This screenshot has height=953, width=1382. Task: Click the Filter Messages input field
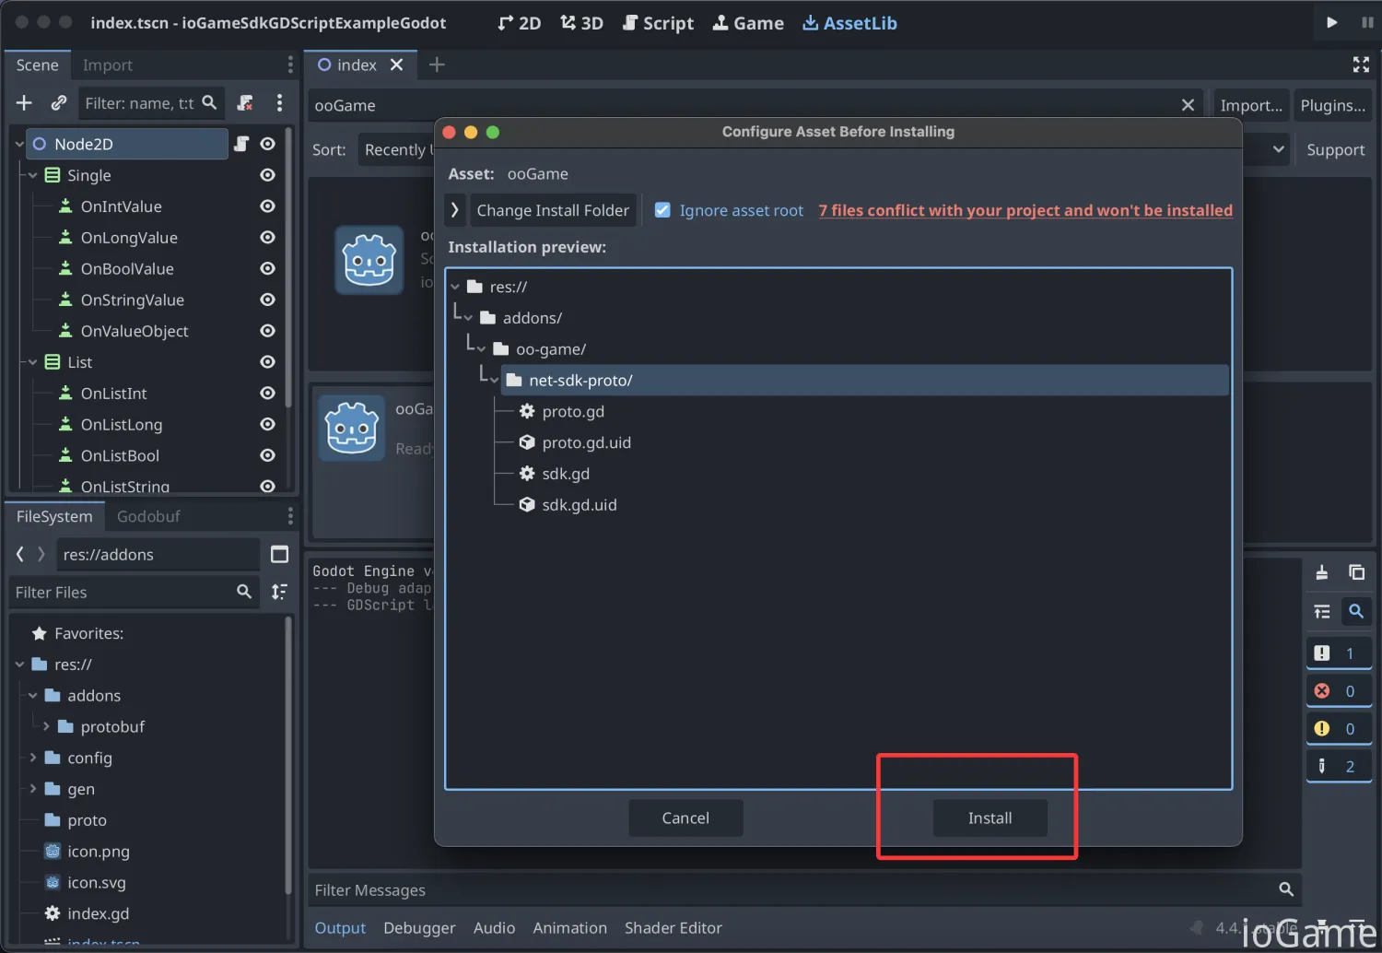pos(792,890)
